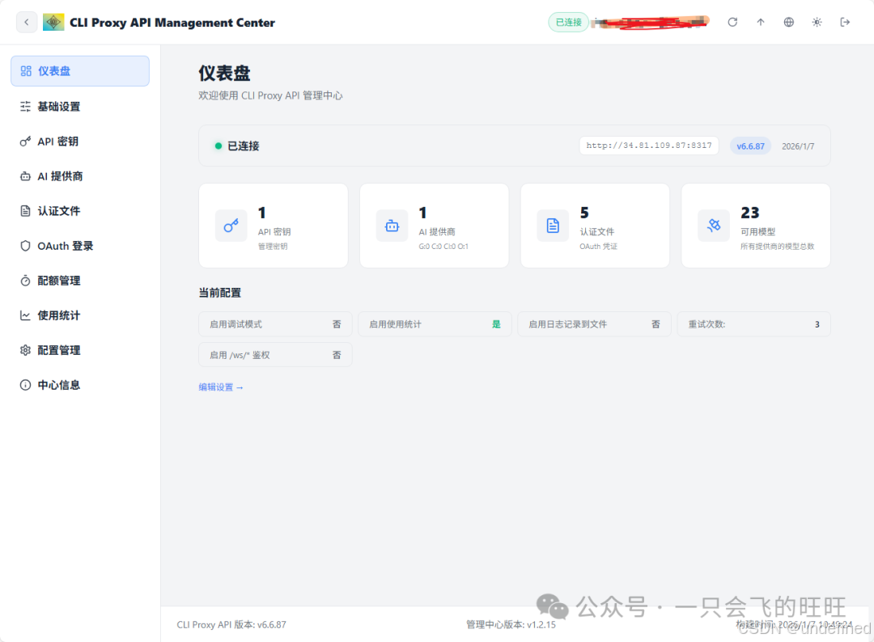
Task: Click the 启用使用统计 config row
Action: [x=435, y=324]
